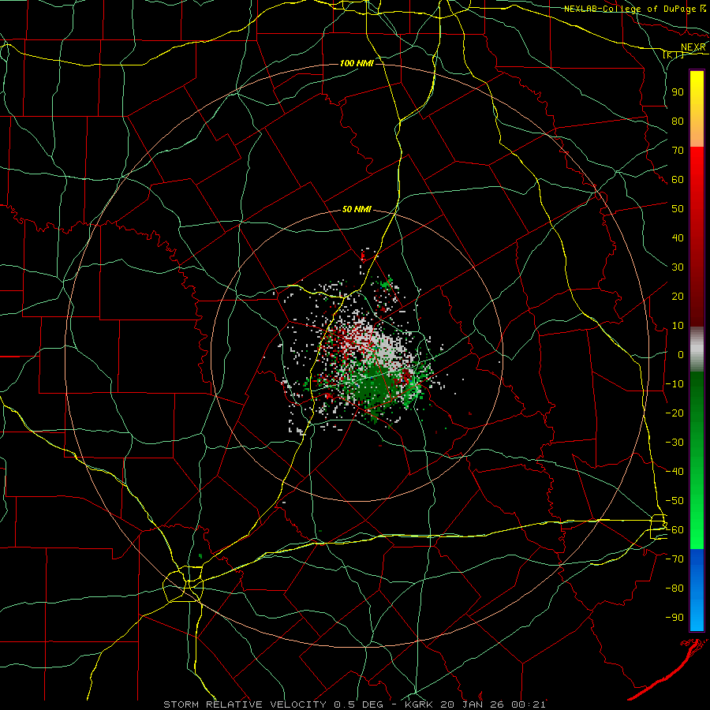Pick the yellow segment of the color bar
Viewport: 710px width, 710px height.
coord(697,109)
